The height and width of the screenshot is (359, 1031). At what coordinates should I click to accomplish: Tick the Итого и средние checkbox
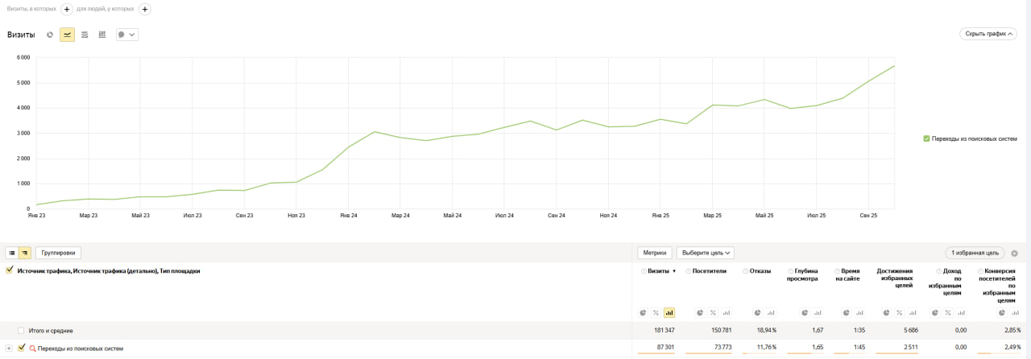click(21, 330)
